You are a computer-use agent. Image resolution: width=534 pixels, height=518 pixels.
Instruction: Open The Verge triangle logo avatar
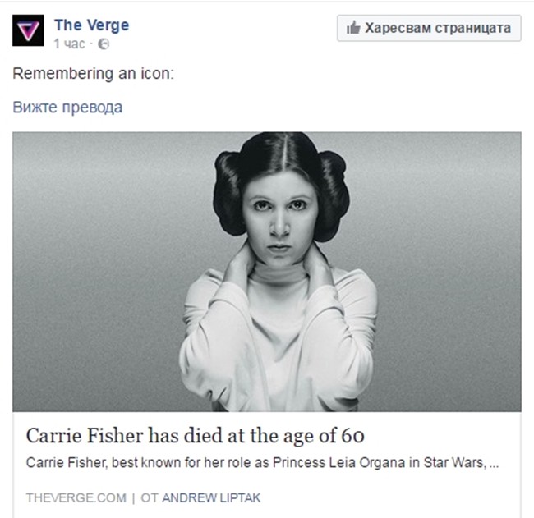(28, 30)
